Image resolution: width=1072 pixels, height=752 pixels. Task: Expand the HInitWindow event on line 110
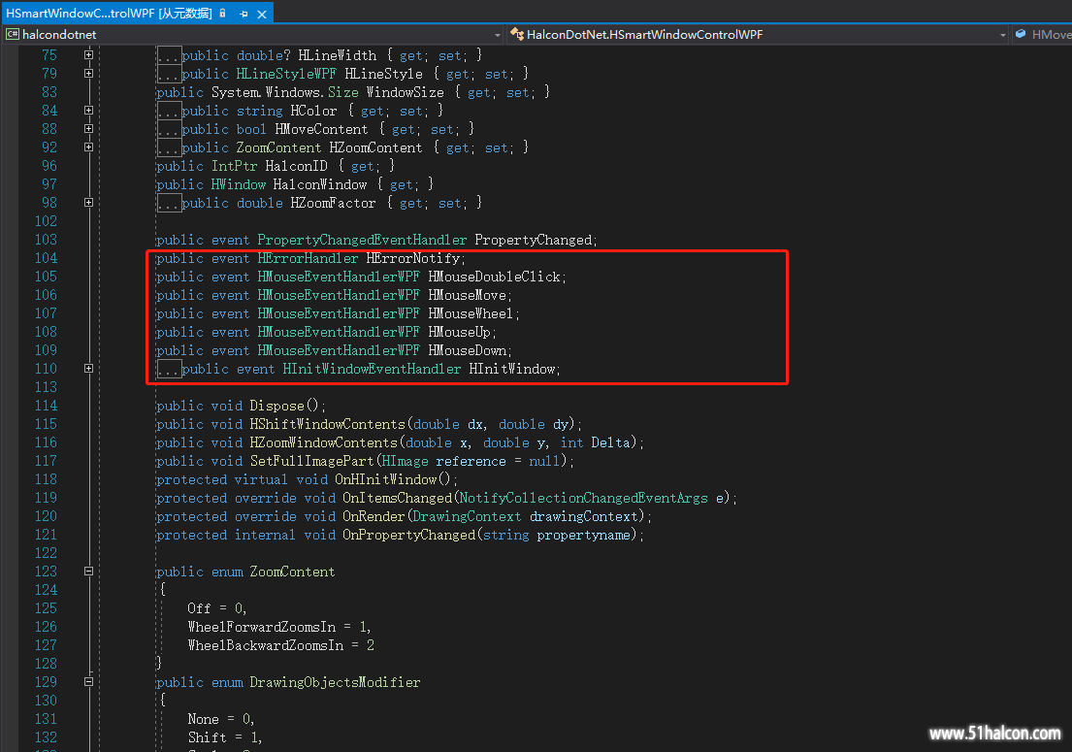point(88,369)
